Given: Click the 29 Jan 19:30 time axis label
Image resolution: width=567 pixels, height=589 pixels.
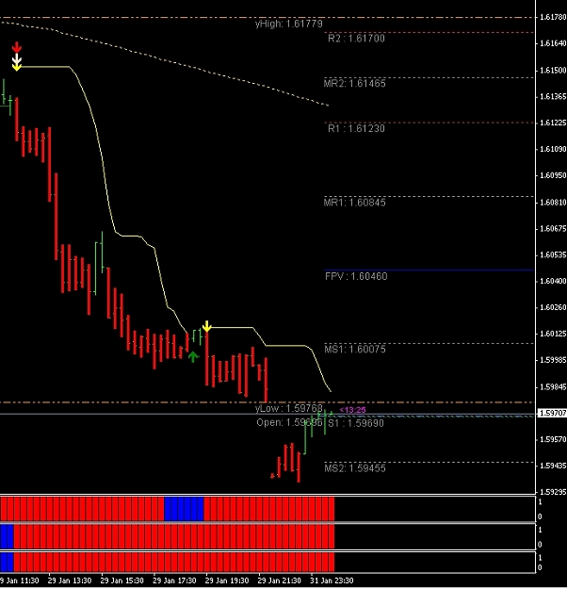Looking at the screenshot, I should click(x=227, y=581).
